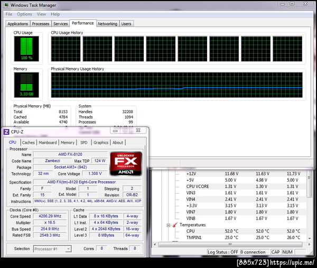317x268 pixels.
Task: Click the Physical Memory Usage History graph
Action: [x=176, y=85]
